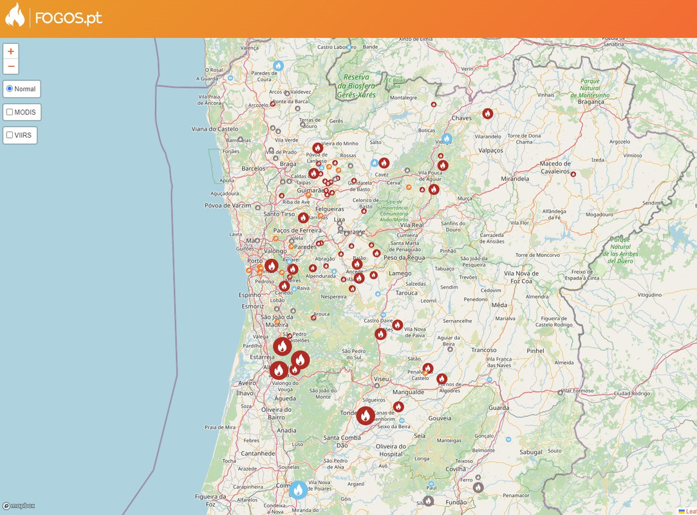Select small red marker near Macedo de Cavaleiros
697x515 pixels.
click(573, 174)
